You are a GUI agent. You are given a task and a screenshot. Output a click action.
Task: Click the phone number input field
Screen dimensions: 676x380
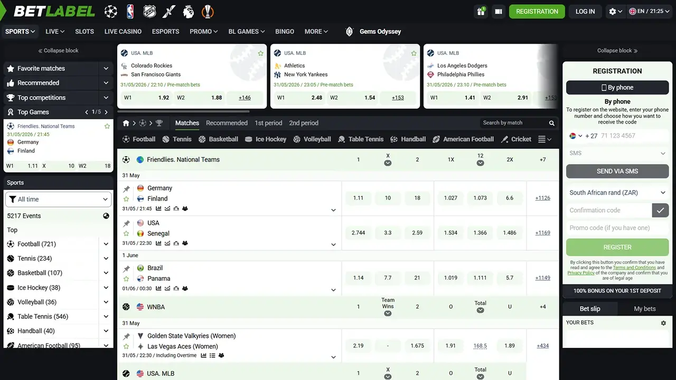633,136
